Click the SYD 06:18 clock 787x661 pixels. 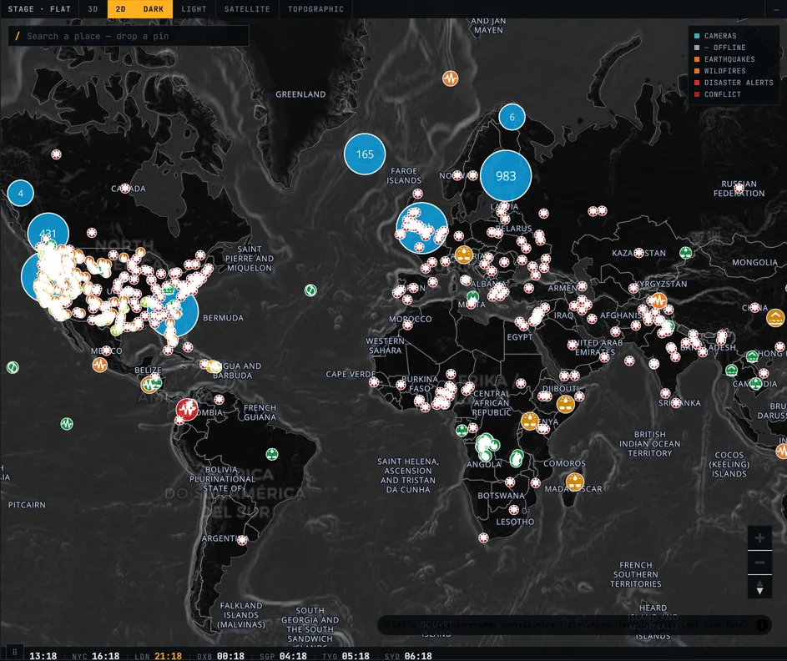(408, 656)
